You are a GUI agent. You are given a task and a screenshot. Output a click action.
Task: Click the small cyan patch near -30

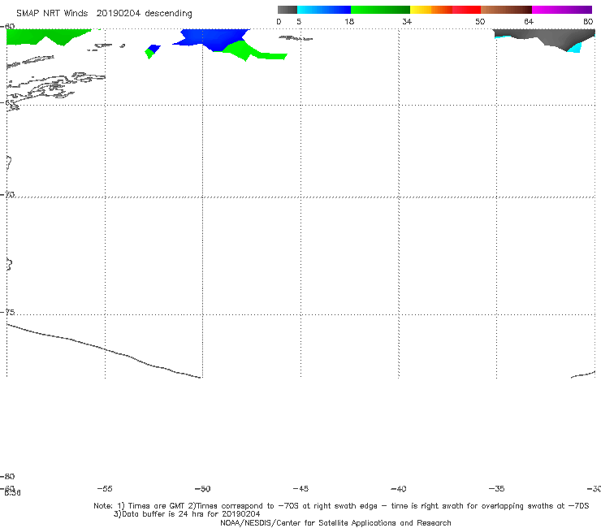click(x=574, y=48)
